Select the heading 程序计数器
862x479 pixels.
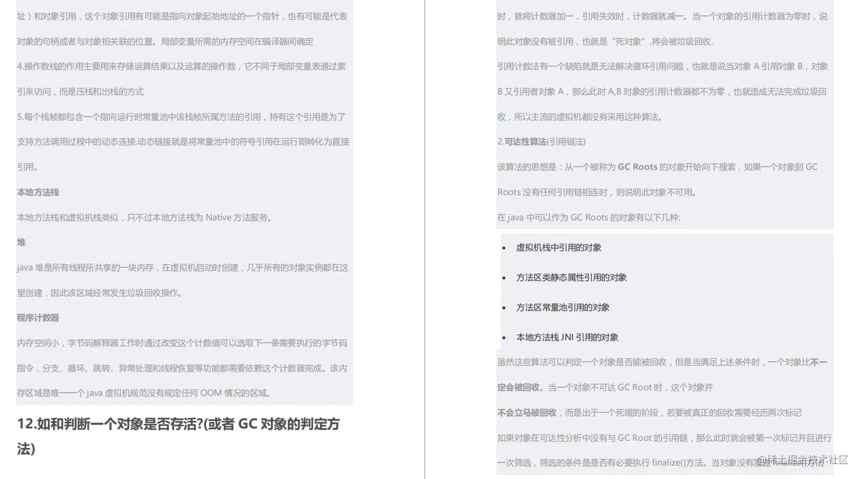(x=38, y=317)
